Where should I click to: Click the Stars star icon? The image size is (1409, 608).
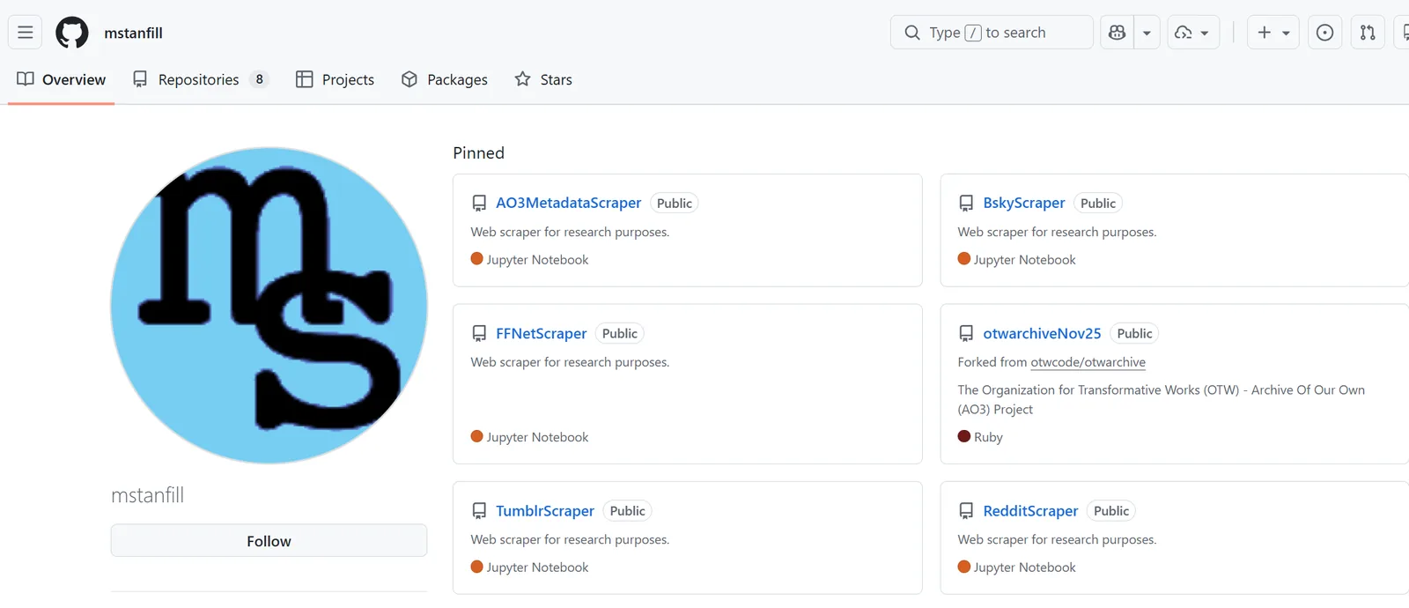coord(523,79)
